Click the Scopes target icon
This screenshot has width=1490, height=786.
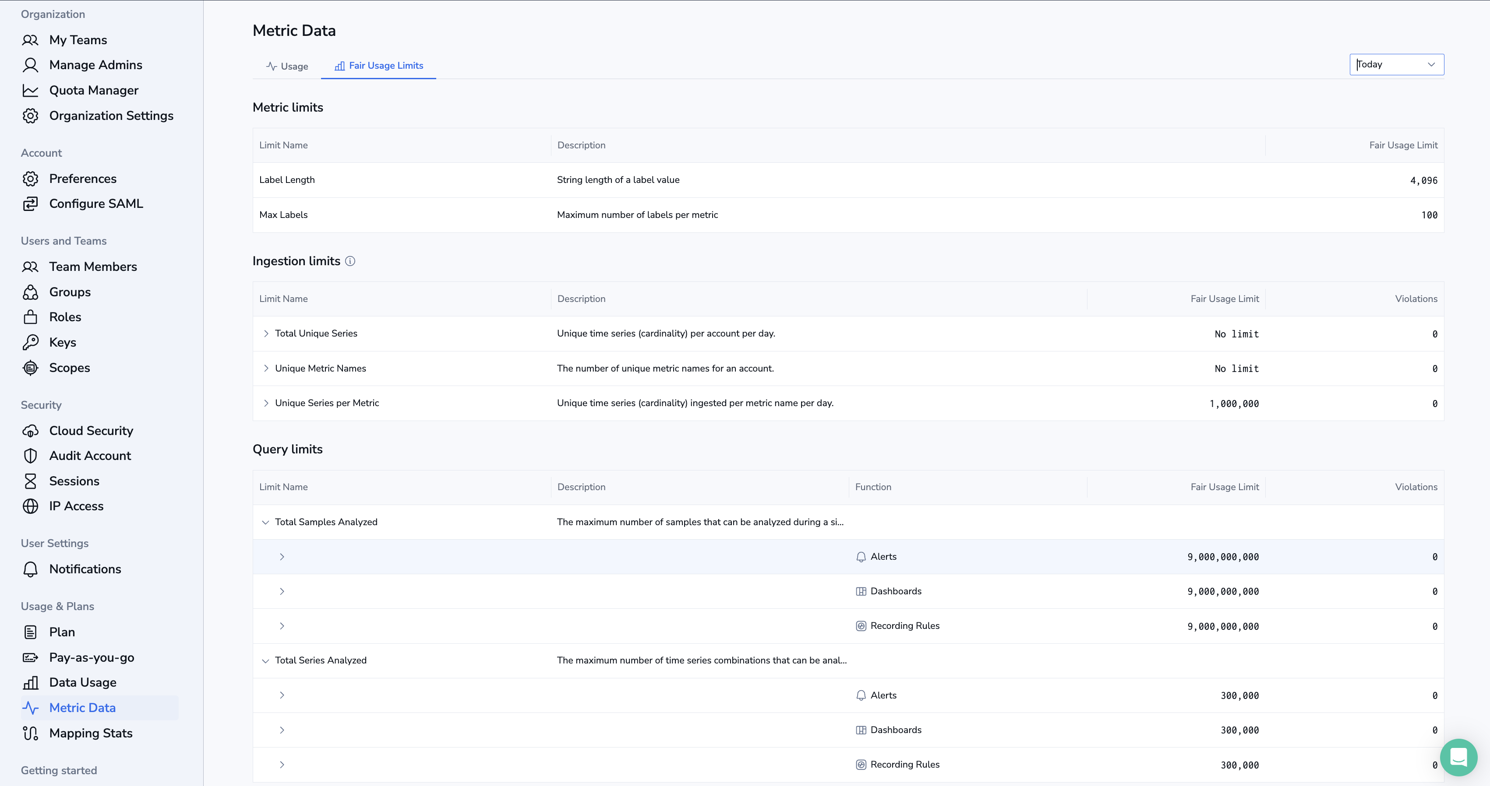click(30, 368)
